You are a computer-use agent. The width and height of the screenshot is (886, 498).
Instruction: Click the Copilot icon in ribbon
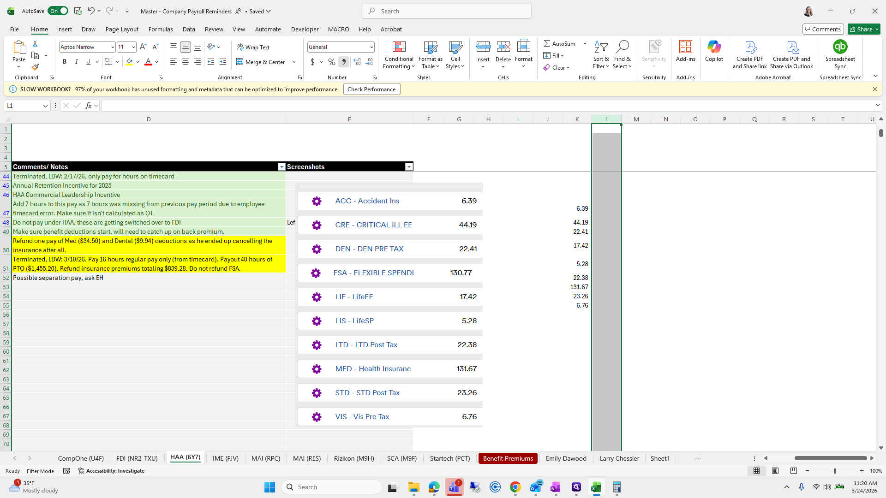click(714, 47)
